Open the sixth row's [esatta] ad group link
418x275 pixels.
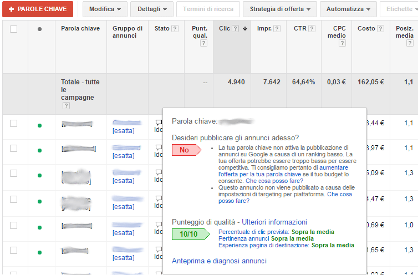[x=124, y=258]
